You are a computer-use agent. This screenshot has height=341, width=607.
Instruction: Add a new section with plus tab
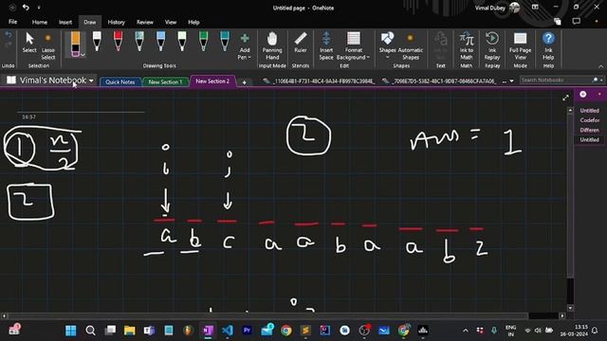pos(245,82)
